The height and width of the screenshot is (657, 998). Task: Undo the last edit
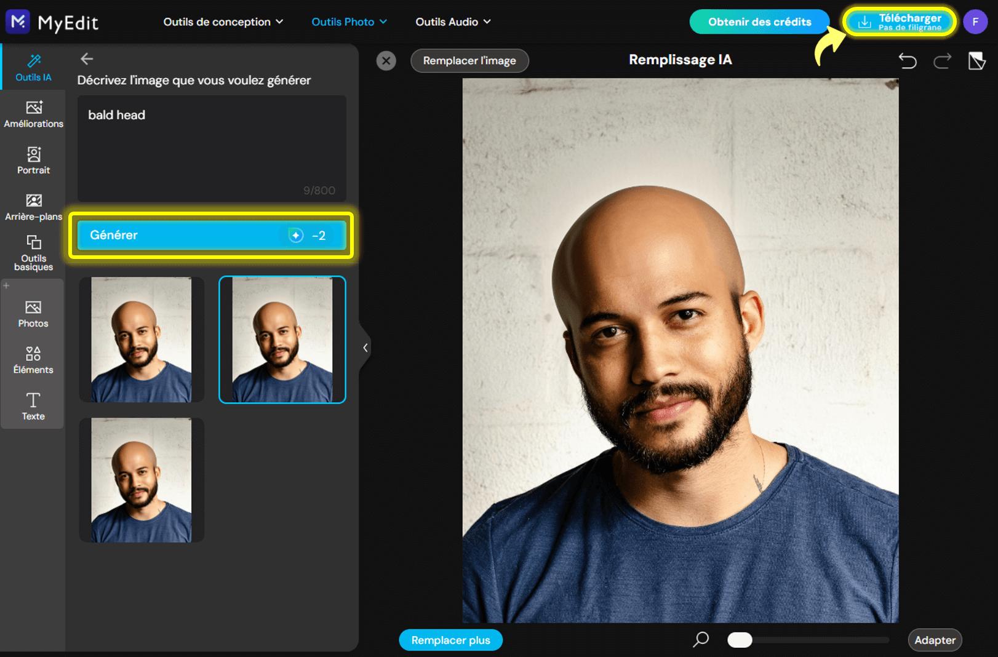point(908,60)
